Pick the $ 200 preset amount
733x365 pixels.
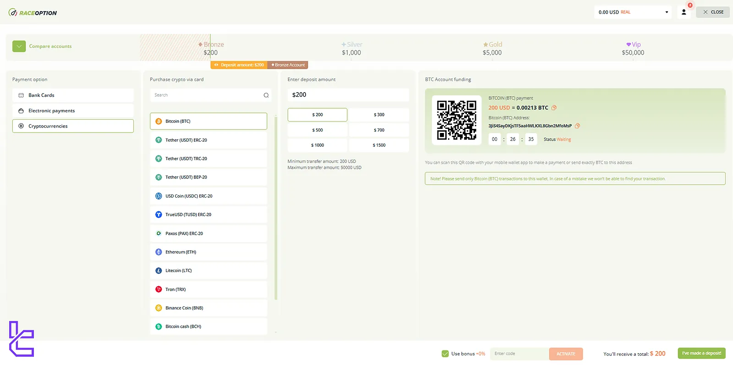pos(317,115)
